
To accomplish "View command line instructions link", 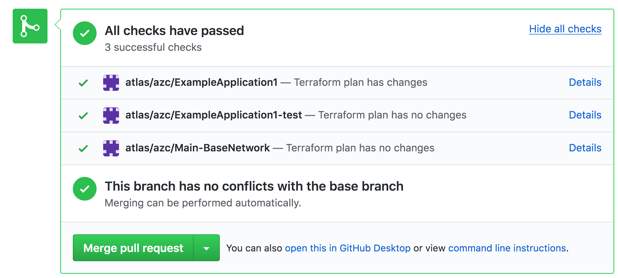I will point(507,248).
